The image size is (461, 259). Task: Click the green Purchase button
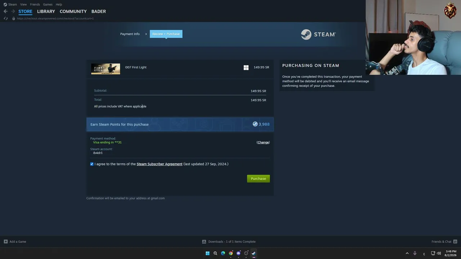[258, 178]
